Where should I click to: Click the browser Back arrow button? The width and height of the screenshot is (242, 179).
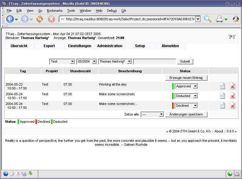pos(10,19)
